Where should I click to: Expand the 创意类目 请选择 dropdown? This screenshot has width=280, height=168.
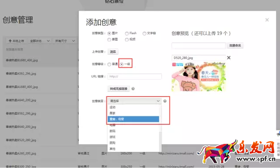[x=134, y=101]
